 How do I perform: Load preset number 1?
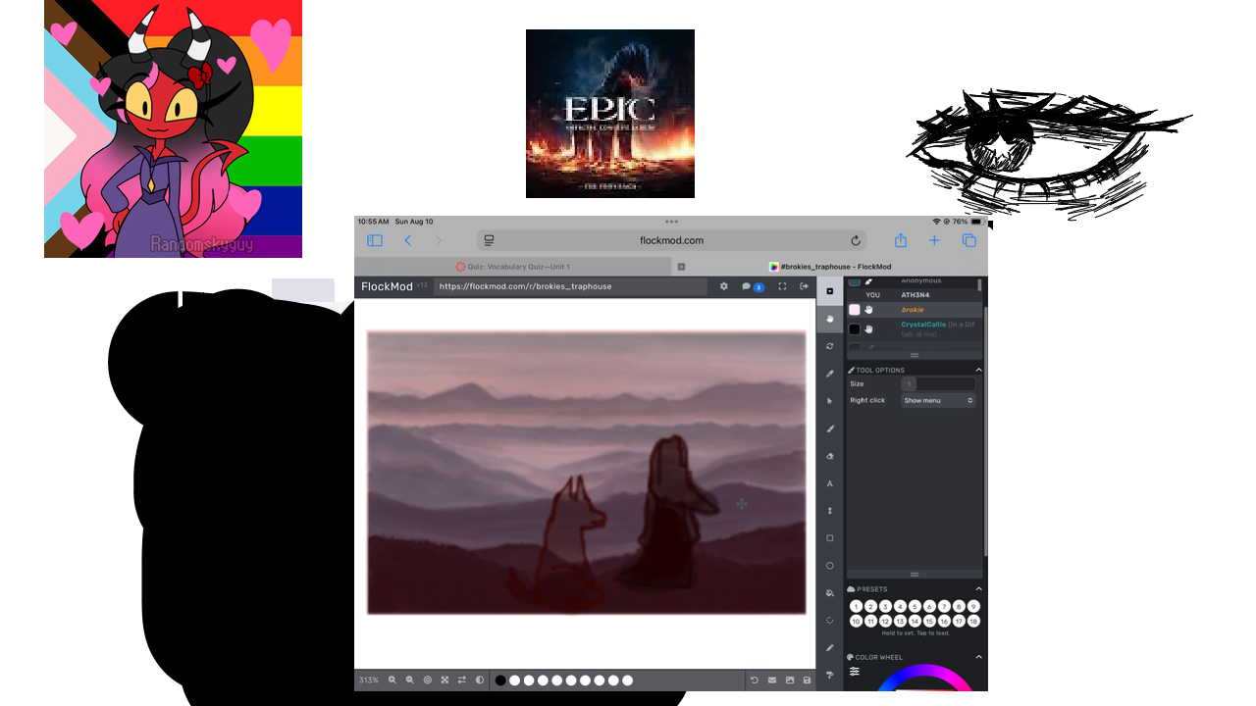click(856, 606)
